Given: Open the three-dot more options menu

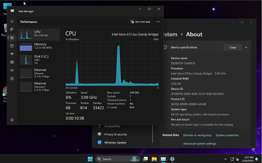Looking at the screenshot, I should pos(158,22).
